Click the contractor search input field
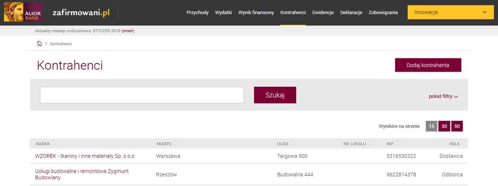The width and height of the screenshot is (498, 186). pyautogui.click(x=142, y=95)
